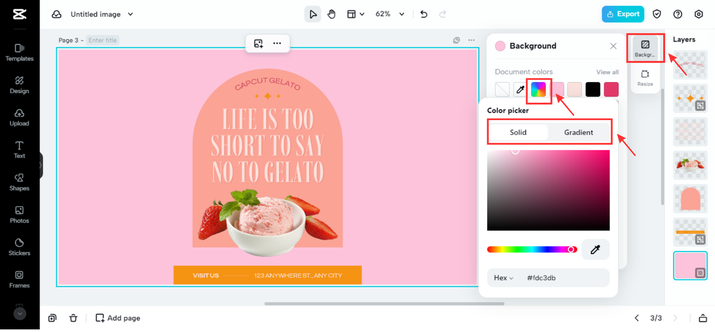Open page more options menu
The width and height of the screenshot is (715, 332).
[x=471, y=40]
